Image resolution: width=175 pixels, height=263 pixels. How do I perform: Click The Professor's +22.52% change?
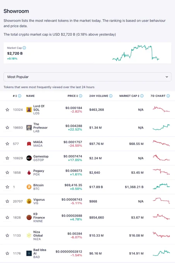[75, 130]
